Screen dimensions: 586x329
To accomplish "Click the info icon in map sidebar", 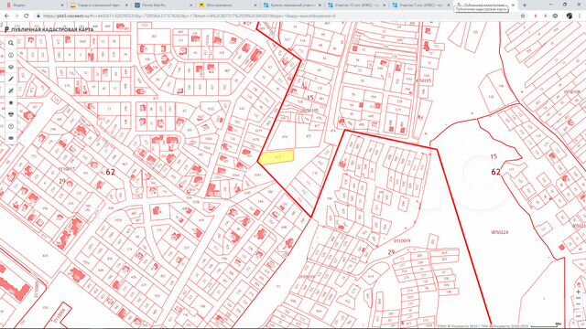I will point(11,55).
